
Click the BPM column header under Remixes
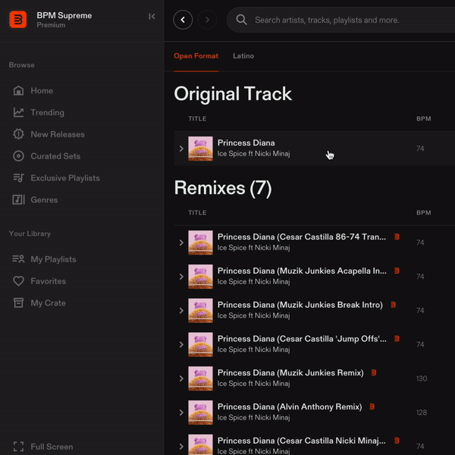coord(424,212)
